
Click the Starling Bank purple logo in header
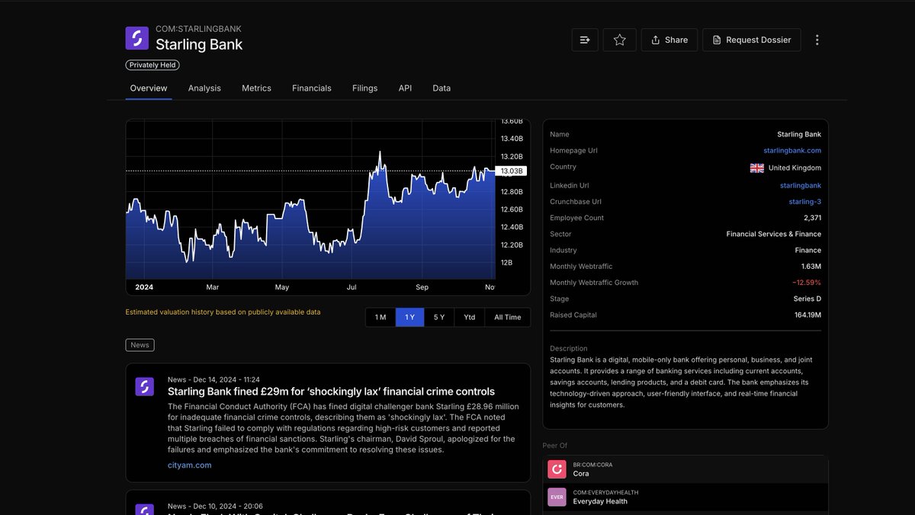(x=137, y=38)
